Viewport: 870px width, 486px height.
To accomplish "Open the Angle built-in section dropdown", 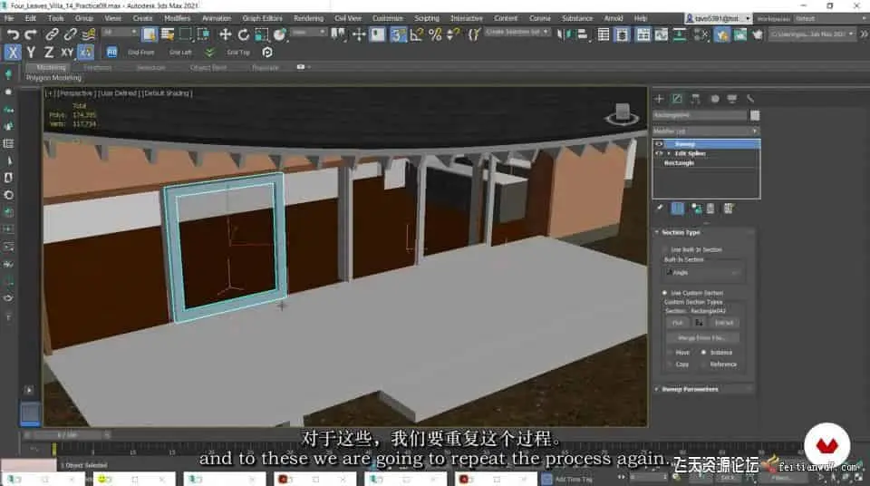I will (703, 273).
